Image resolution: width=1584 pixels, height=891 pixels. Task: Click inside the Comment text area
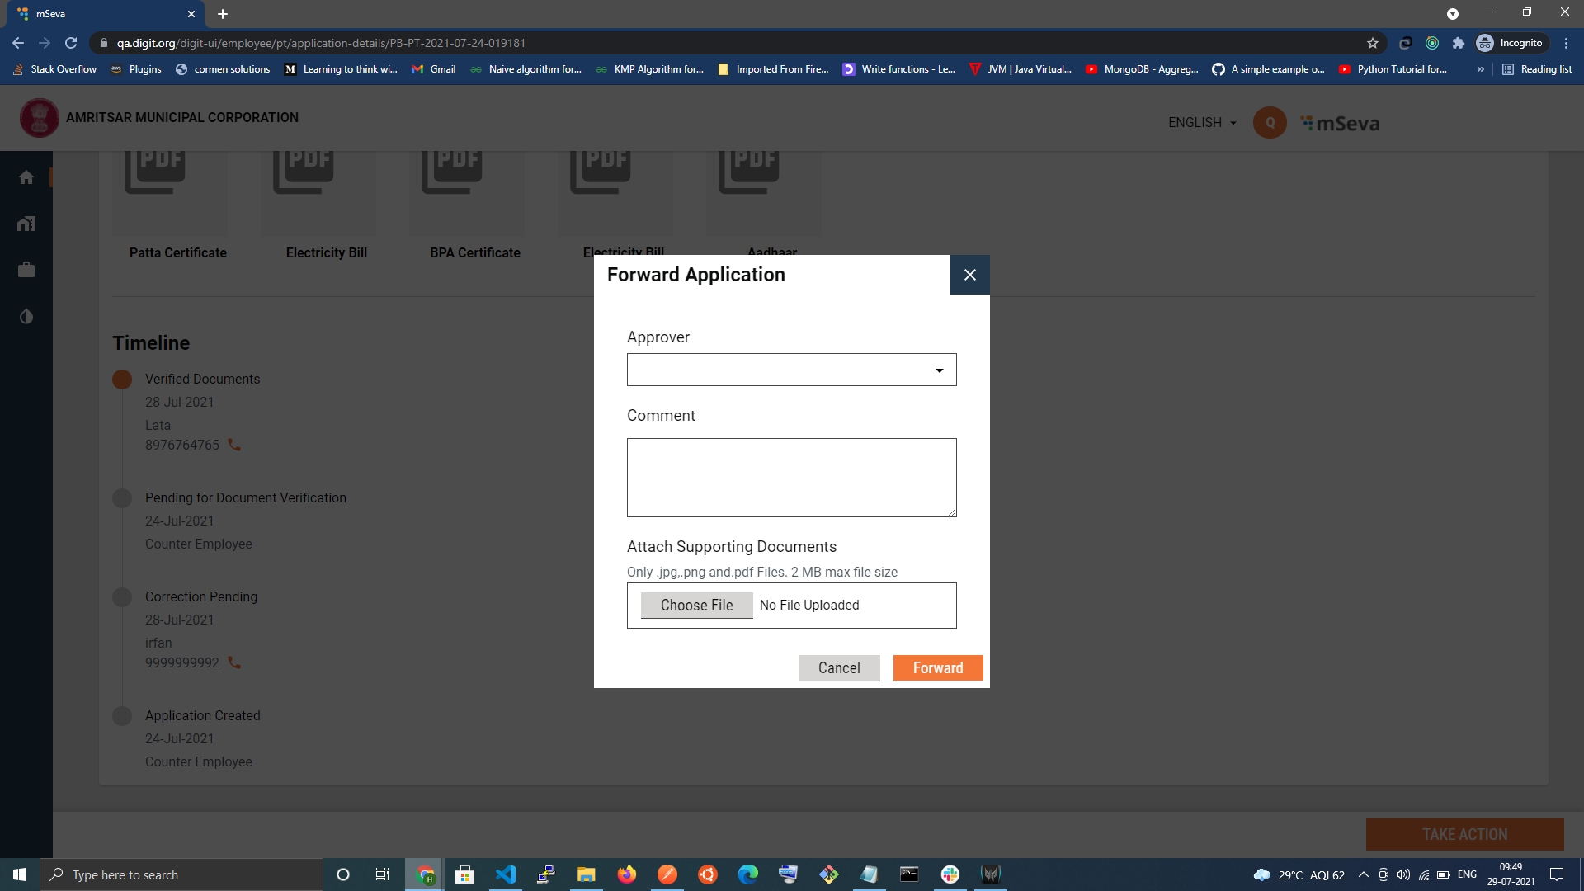coord(791,477)
